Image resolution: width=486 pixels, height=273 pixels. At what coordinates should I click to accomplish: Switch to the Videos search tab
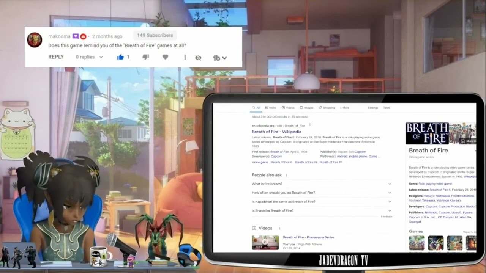tap(288, 108)
